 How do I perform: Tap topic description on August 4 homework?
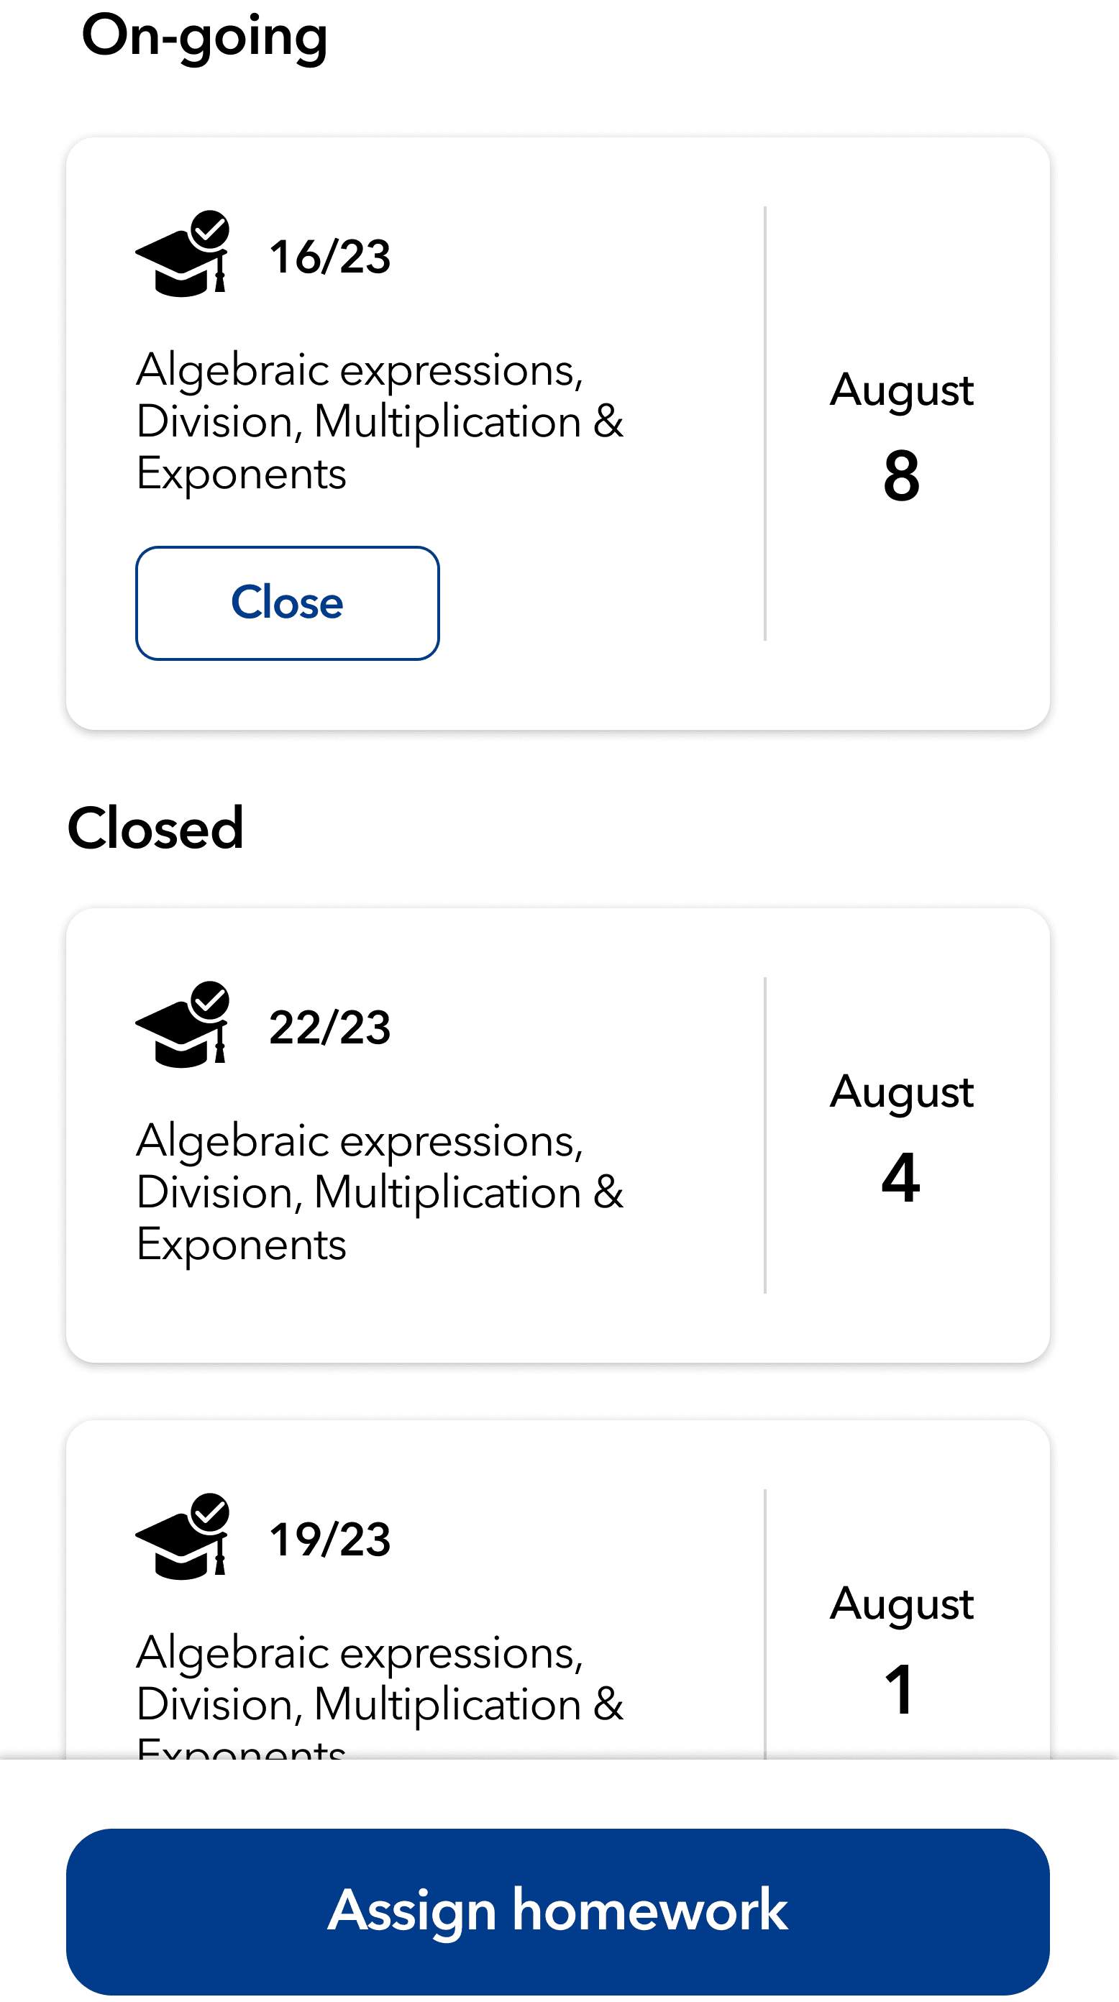[379, 1192]
